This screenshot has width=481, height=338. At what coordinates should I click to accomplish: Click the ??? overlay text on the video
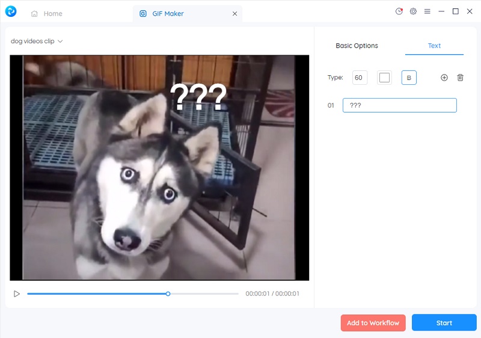[198, 97]
